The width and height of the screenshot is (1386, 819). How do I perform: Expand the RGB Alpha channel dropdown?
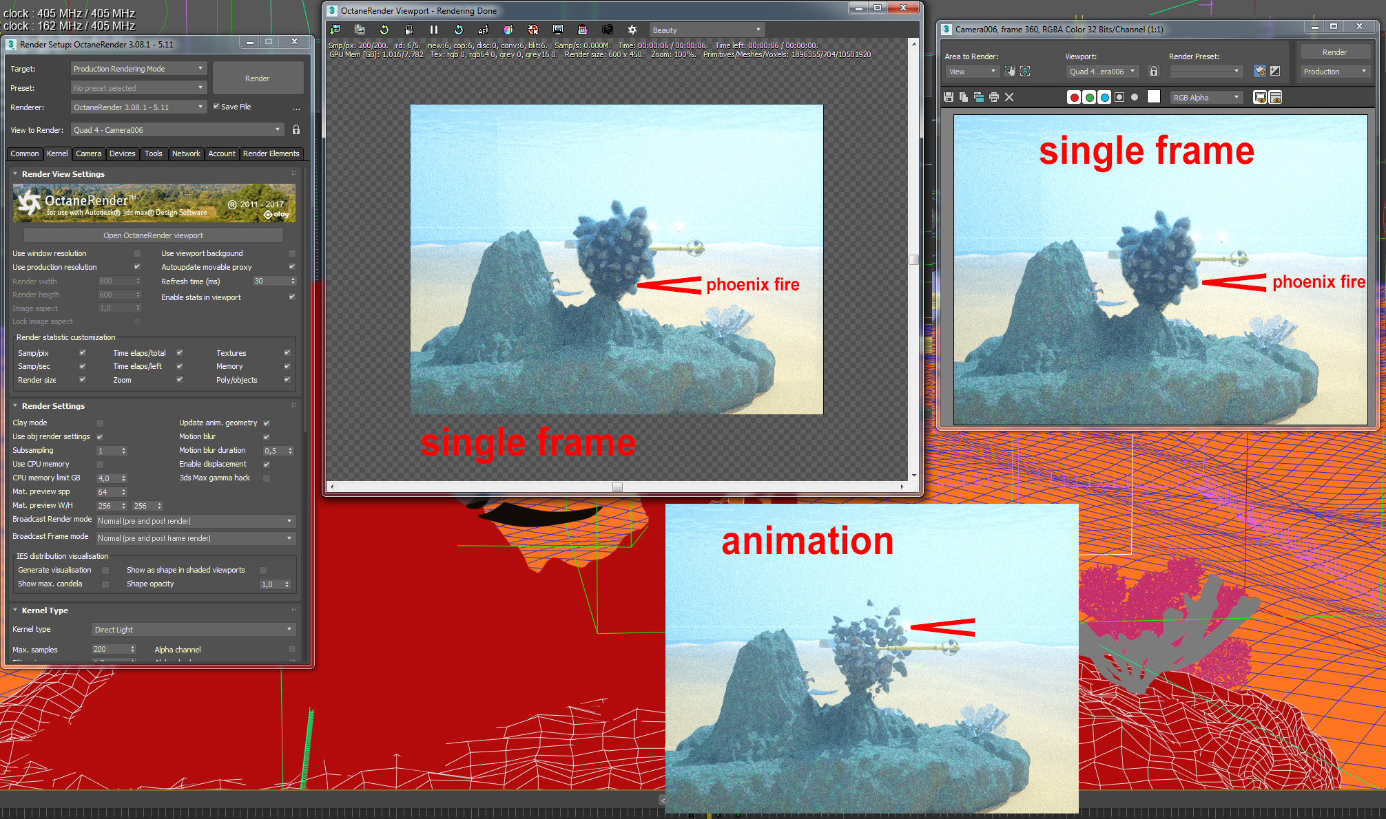1206,97
